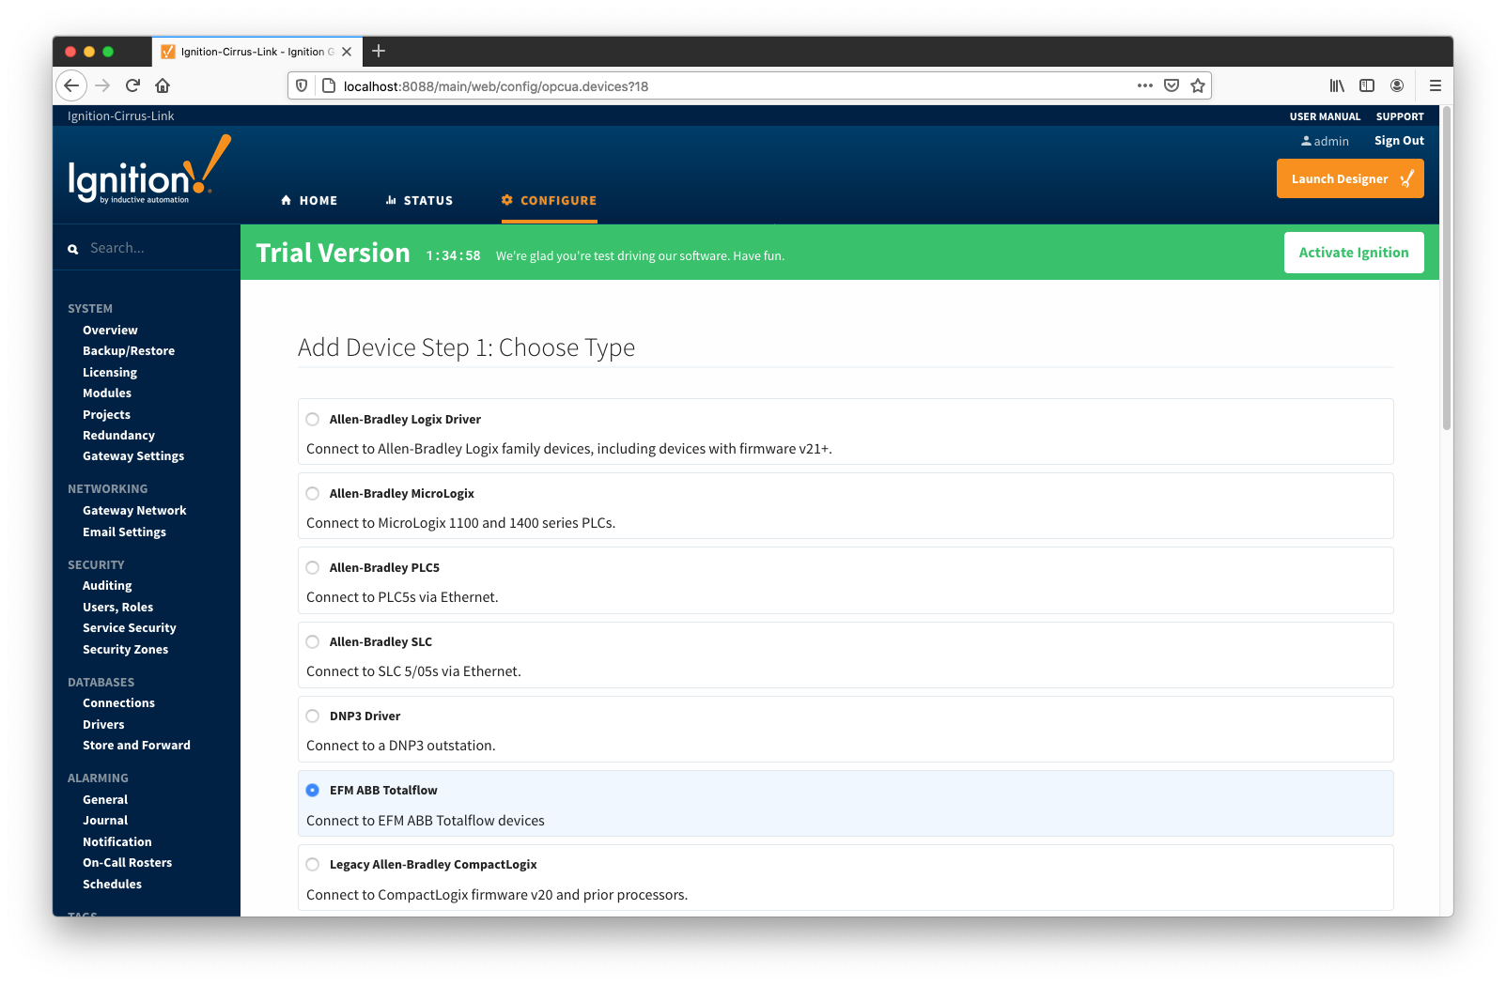1506x986 pixels.
Task: Click the browser address bar
Action: pos(733,85)
